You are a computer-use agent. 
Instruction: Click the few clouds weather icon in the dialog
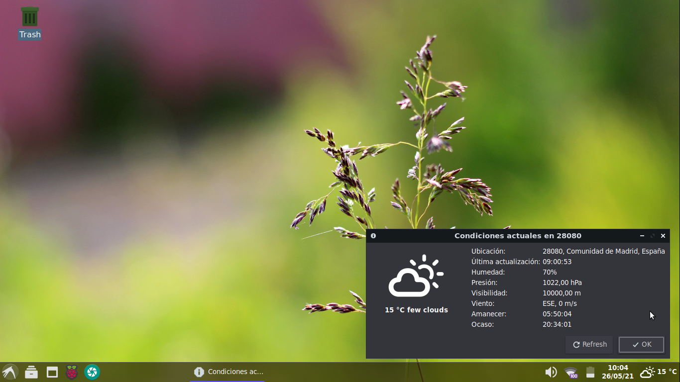pyautogui.click(x=416, y=276)
